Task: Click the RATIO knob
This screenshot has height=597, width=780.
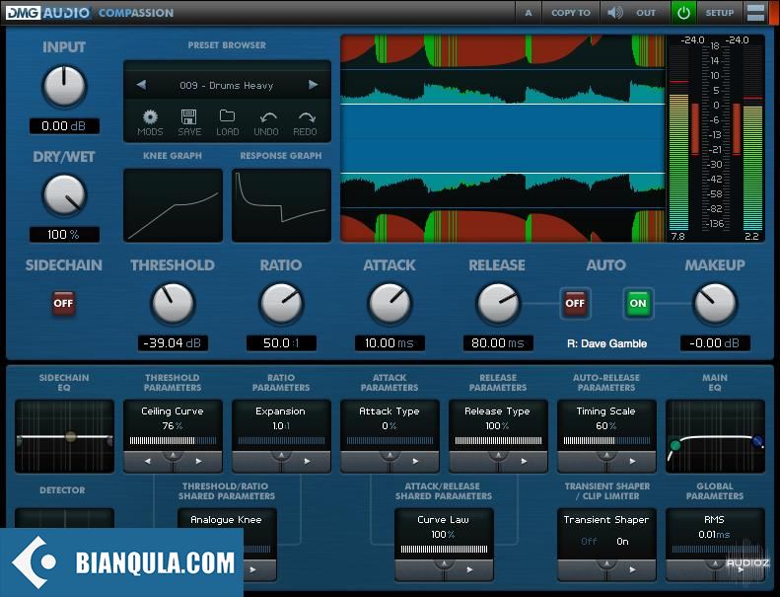Action: coord(281,304)
